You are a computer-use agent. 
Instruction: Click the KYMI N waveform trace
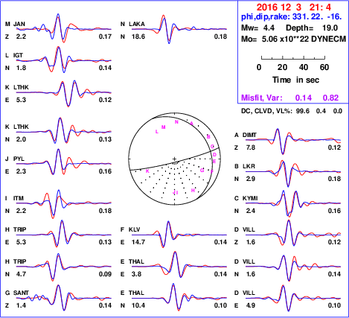click(293, 203)
